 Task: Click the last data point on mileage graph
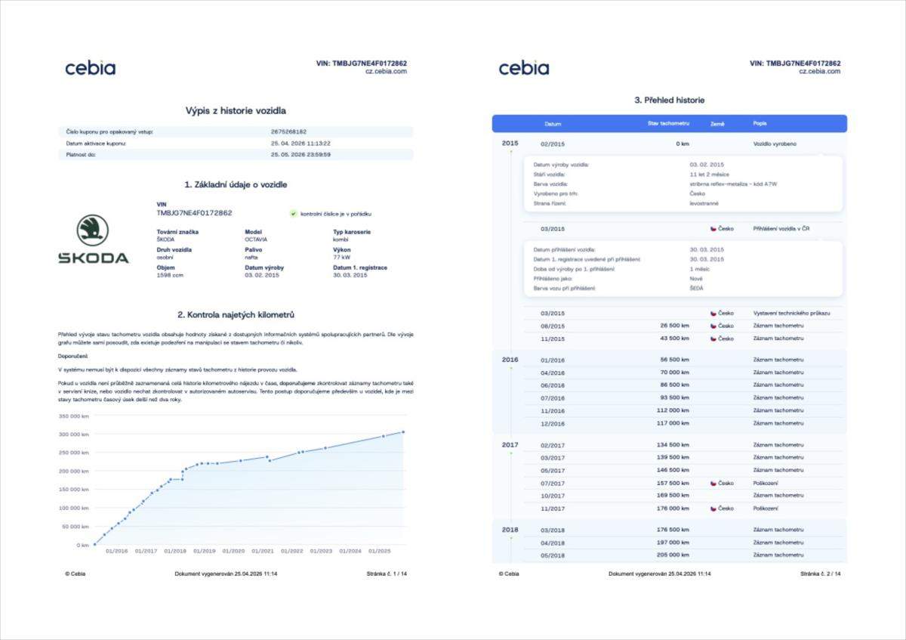pyautogui.click(x=403, y=432)
